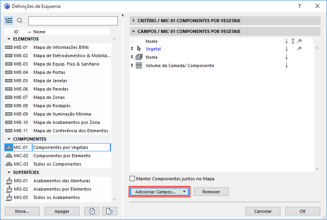Select Componentes por Elemento scheme
The image size is (327, 220).
(58, 156)
